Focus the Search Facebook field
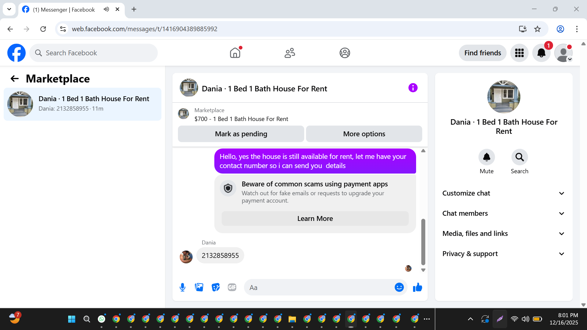Viewport: 587px width, 330px height. (94, 53)
